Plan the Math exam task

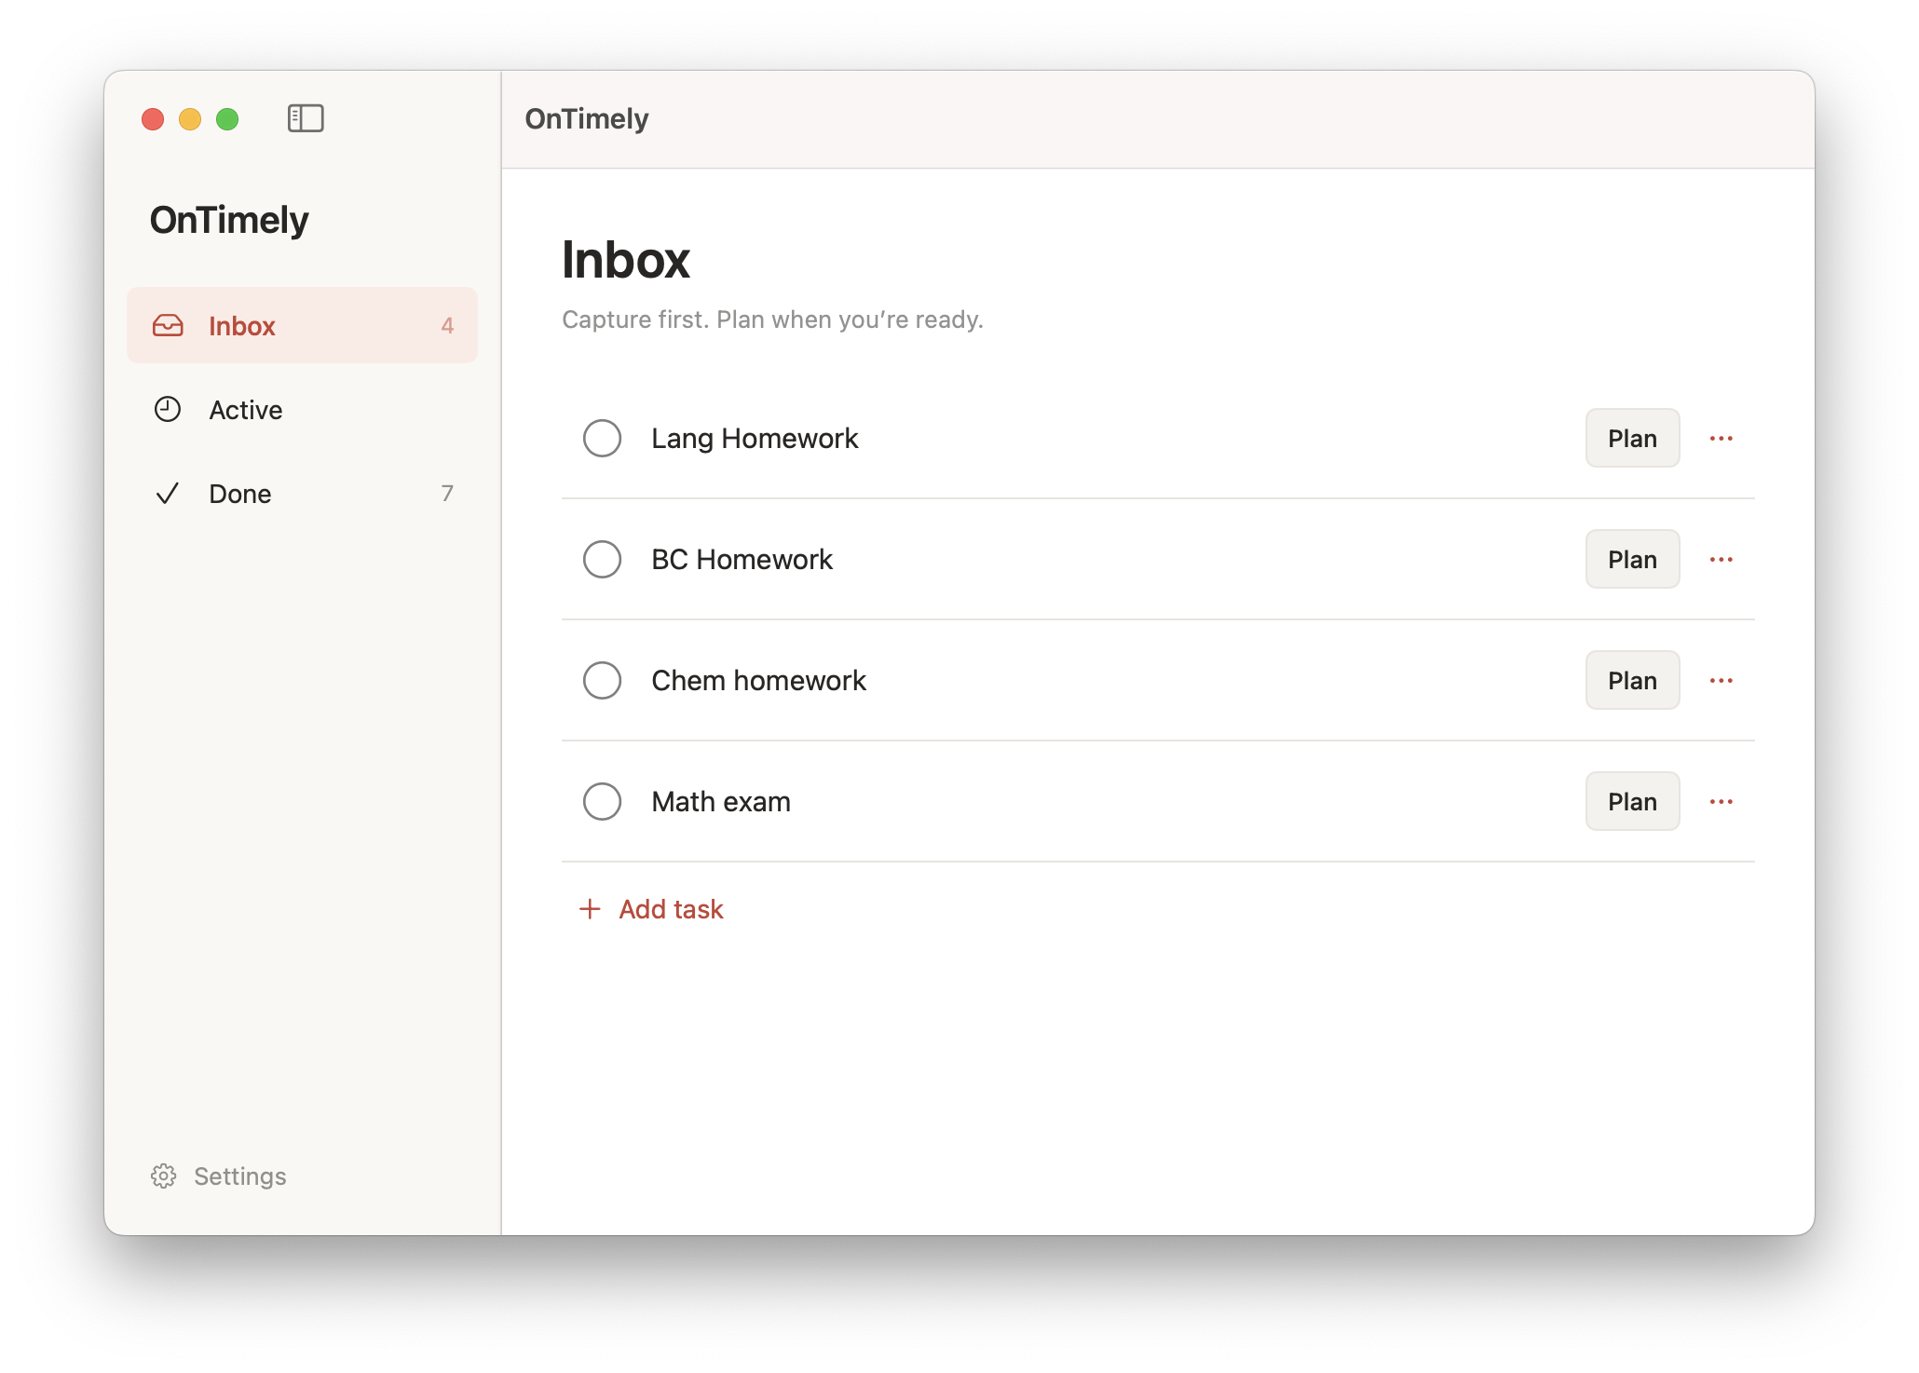[1632, 801]
